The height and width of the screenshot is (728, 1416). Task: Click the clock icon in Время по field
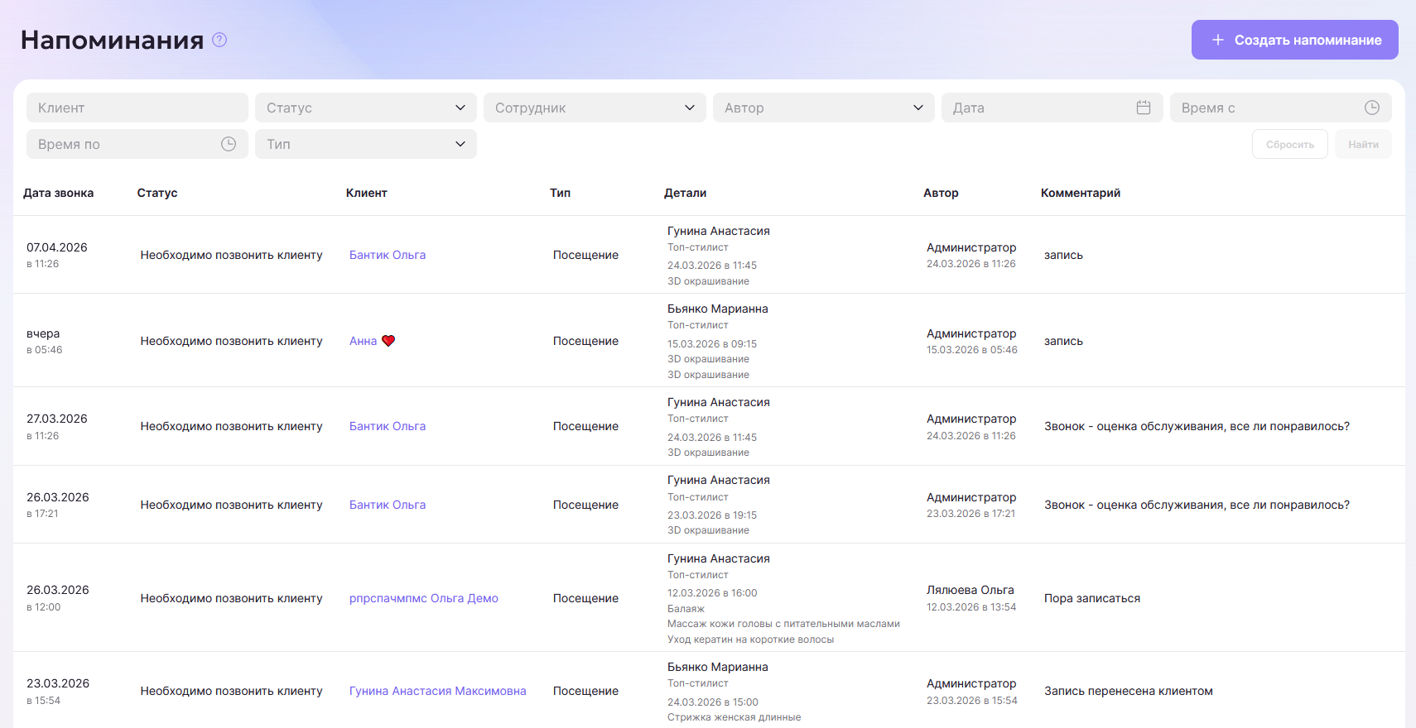point(229,144)
